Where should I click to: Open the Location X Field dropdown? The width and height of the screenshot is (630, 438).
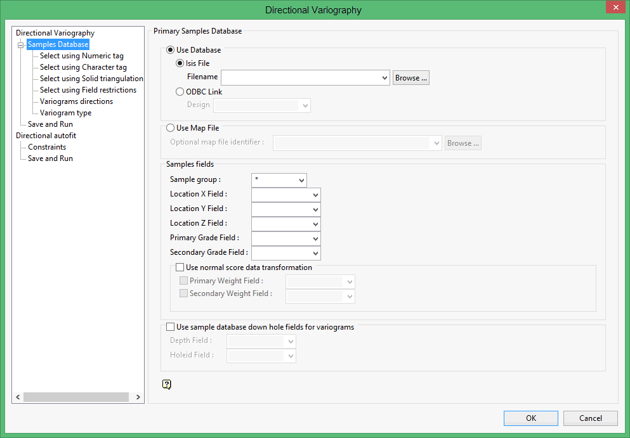click(315, 195)
